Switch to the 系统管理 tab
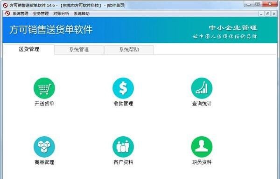Viewport: 280px width, 179px height. point(79,49)
